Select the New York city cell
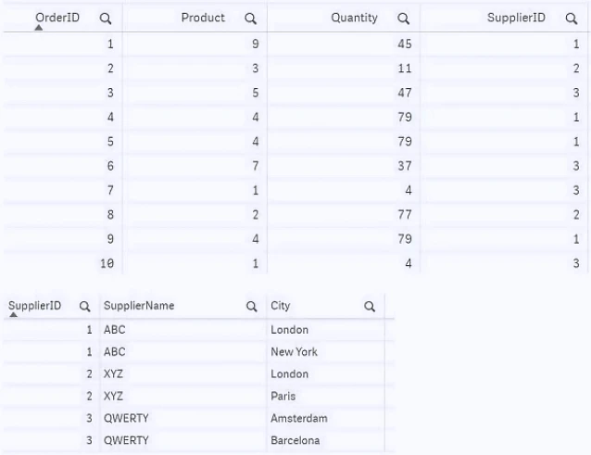 tap(294, 352)
